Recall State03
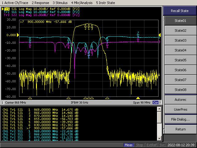The image size is (197, 148). [180, 40]
